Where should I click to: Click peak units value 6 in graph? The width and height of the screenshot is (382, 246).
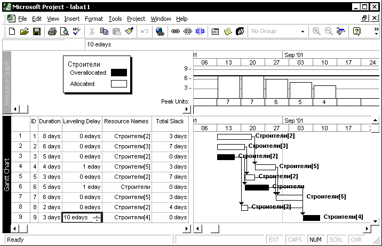point(276,102)
